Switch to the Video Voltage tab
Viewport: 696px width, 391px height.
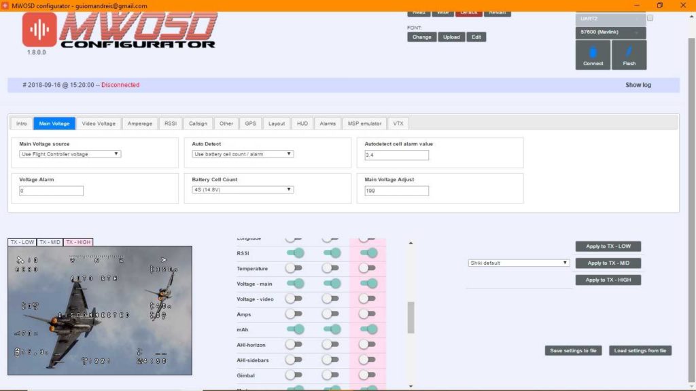point(99,124)
